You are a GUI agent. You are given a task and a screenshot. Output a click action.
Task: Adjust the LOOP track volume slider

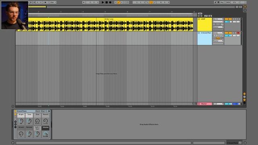click(228, 22)
